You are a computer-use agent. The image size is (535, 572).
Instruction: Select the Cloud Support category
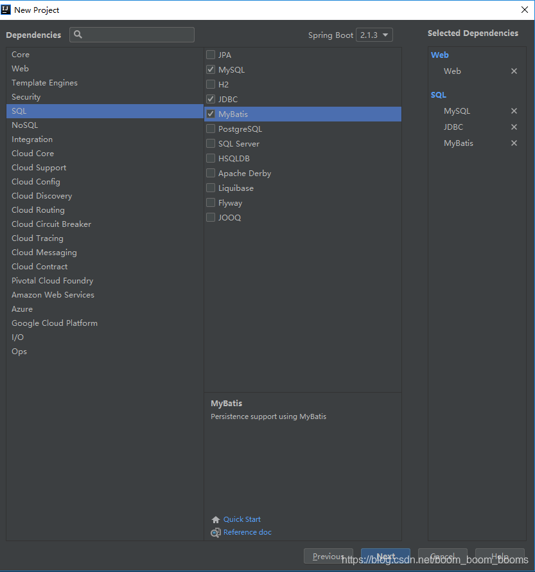(x=105, y=168)
